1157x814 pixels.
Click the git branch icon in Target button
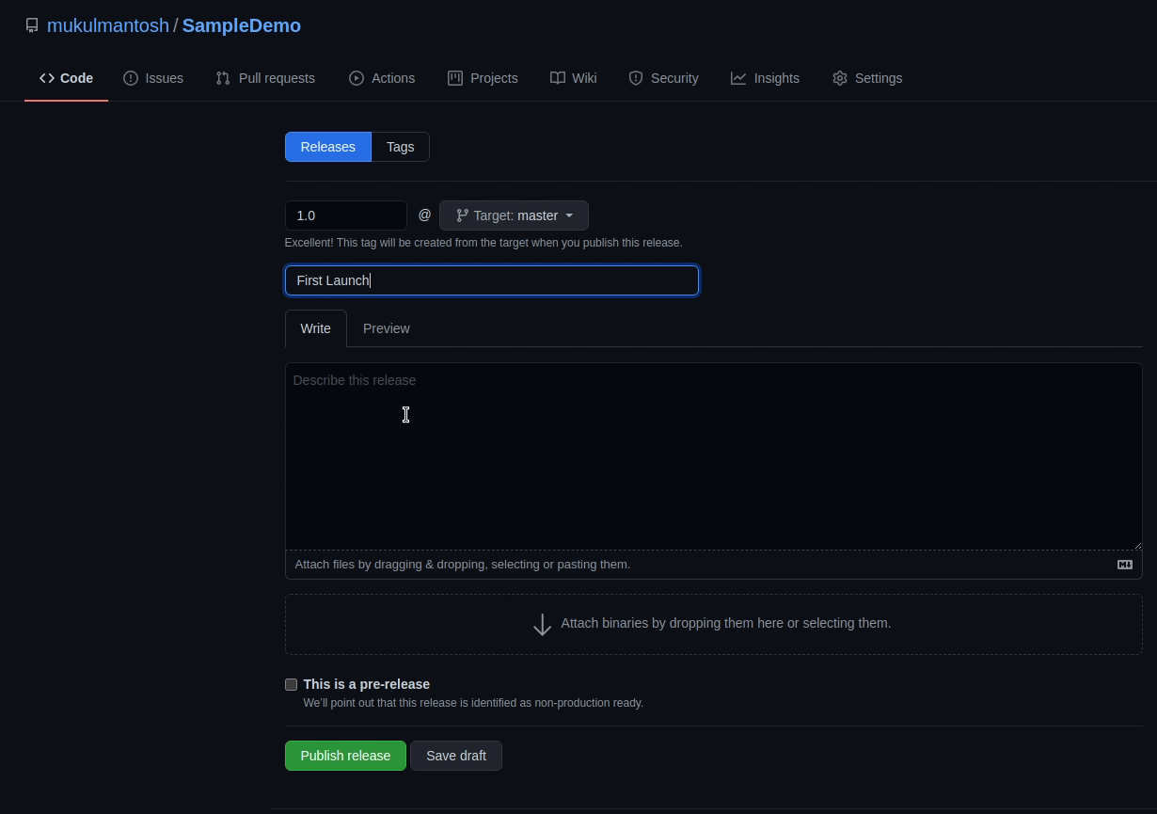click(x=462, y=215)
